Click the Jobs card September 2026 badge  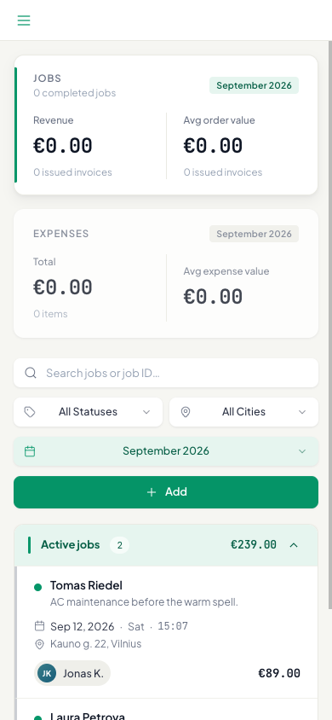(x=255, y=85)
